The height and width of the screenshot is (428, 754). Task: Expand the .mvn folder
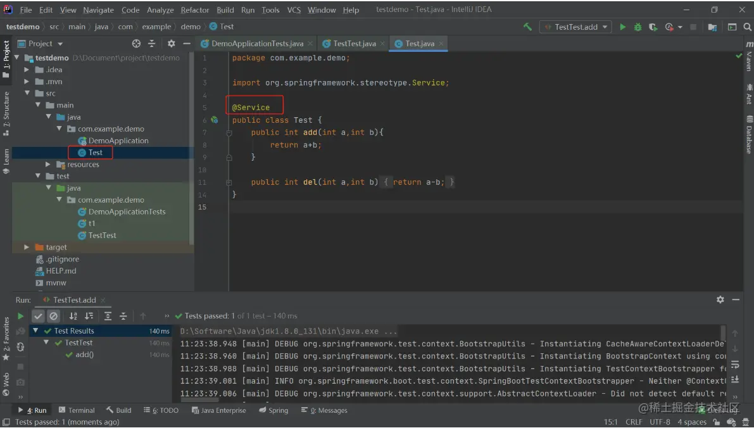click(27, 82)
